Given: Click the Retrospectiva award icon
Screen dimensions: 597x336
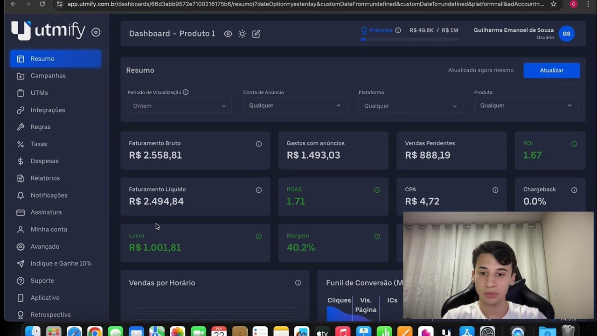Looking at the screenshot, I should (21, 315).
